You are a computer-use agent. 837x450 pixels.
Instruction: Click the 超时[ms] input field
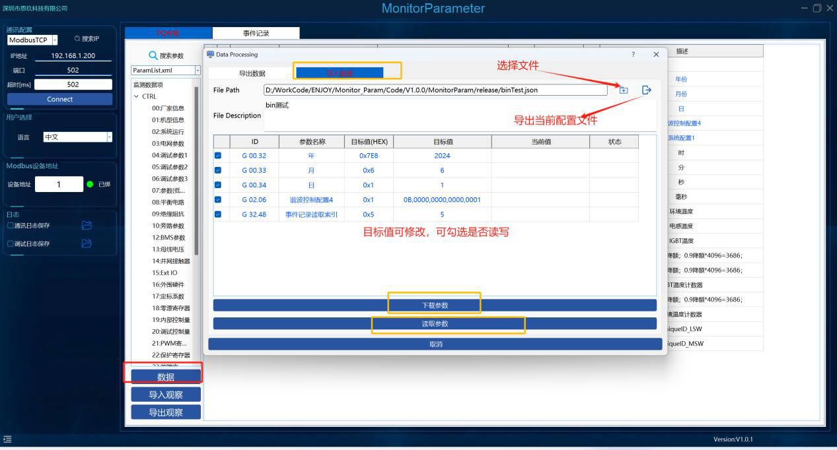click(x=73, y=84)
